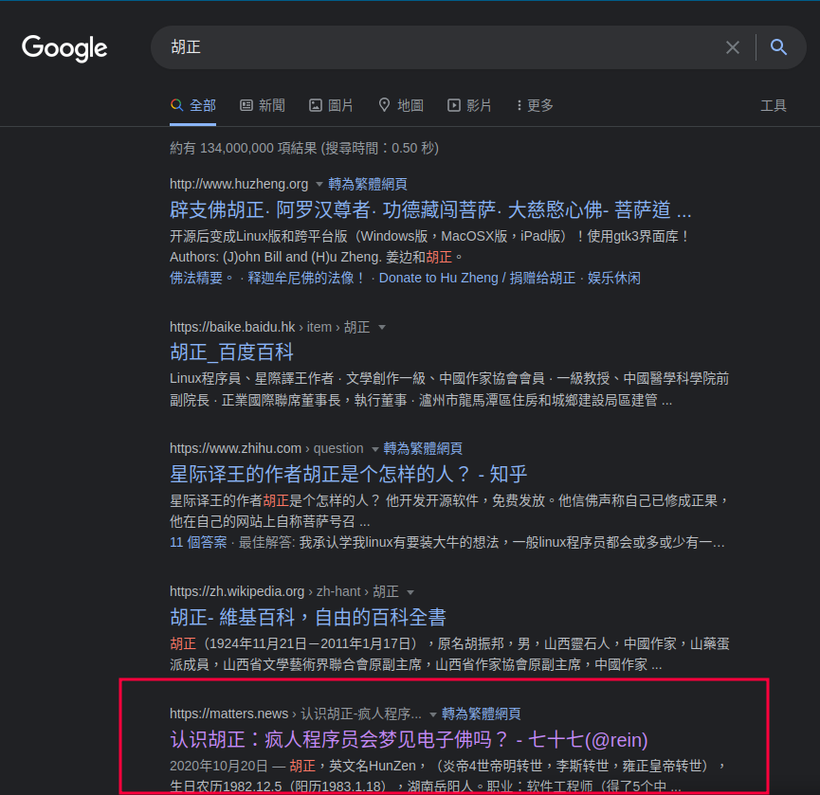Open 工具 search tools
The width and height of the screenshot is (820, 795).
pyautogui.click(x=774, y=105)
